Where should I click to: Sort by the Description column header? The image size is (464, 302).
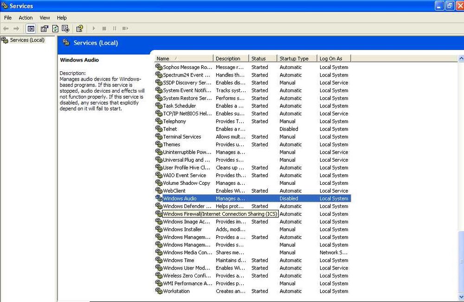coord(231,58)
